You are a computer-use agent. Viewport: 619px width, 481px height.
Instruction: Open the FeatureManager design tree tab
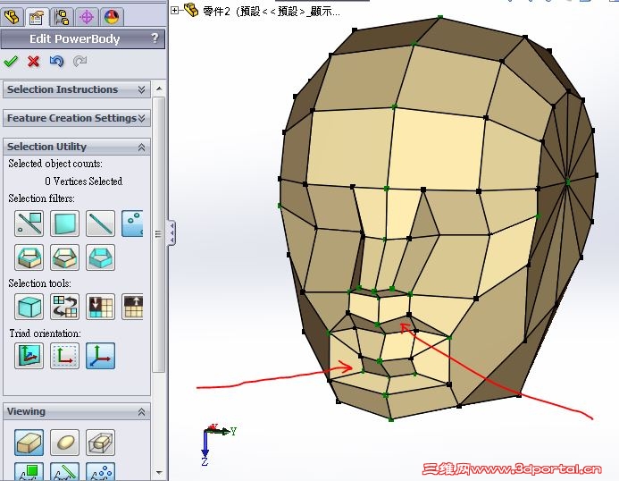[12, 17]
